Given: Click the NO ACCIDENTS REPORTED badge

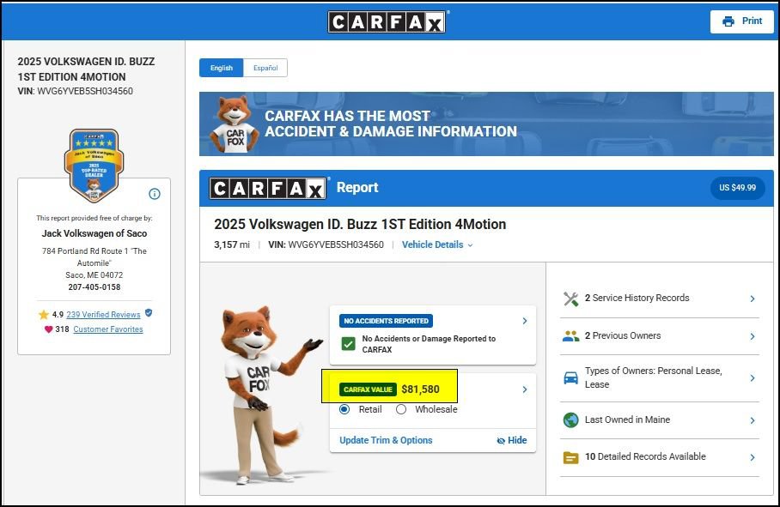Looking at the screenshot, I should pos(386,321).
